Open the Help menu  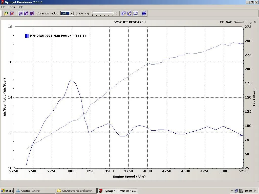pyautogui.click(x=20, y=7)
